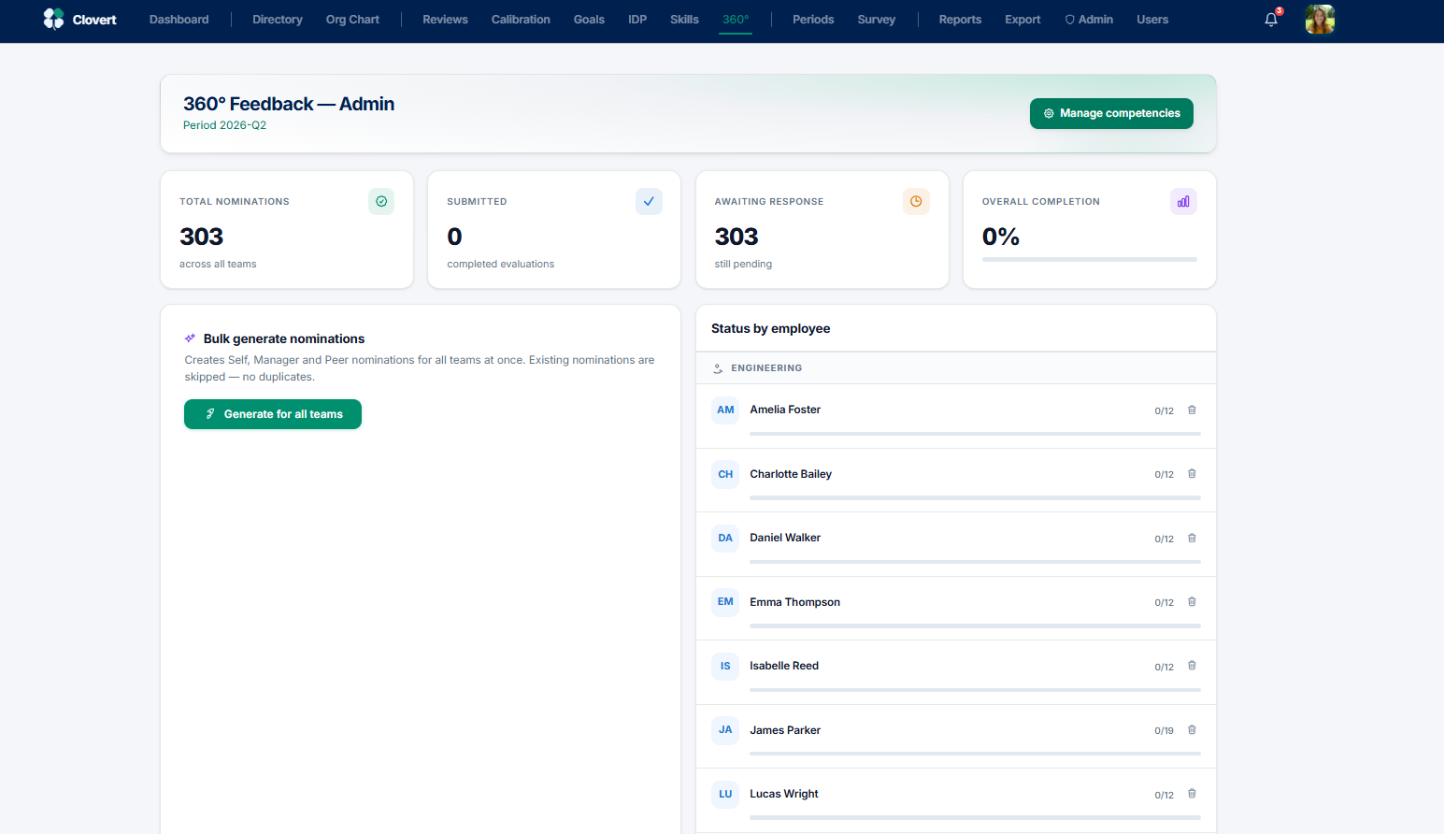Image resolution: width=1444 pixels, height=834 pixels.
Task: Delete James Parker's nominations with trash icon
Action: coord(1192,730)
